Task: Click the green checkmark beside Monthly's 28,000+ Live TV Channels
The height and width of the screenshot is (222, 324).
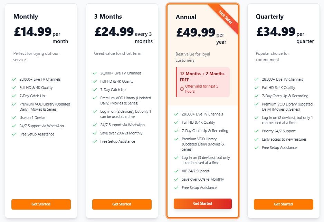Action: click(14, 79)
